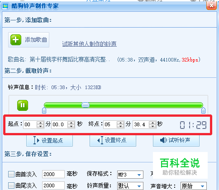Click the fade-out milliseconds field
Image resolution: width=219 pixels, height=190 pixels.
[53, 185]
